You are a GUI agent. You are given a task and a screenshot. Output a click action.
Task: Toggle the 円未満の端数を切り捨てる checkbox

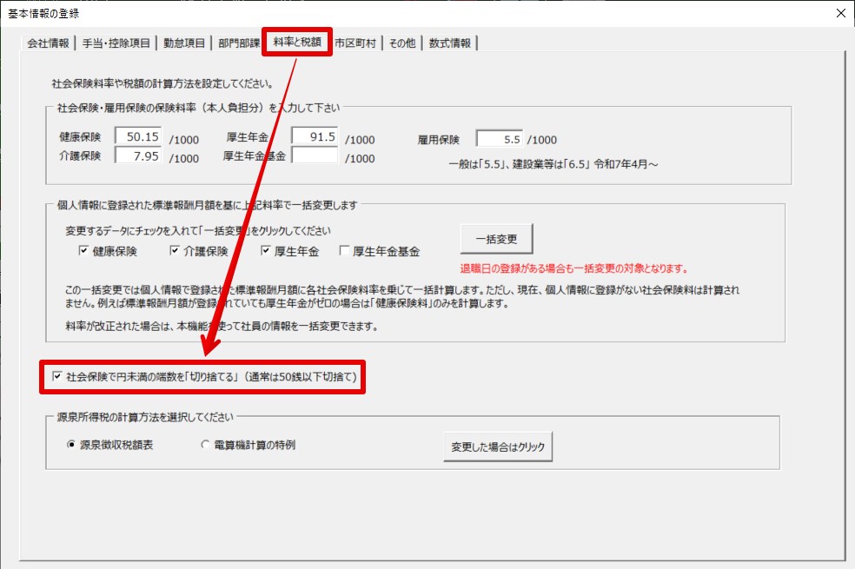pos(57,377)
